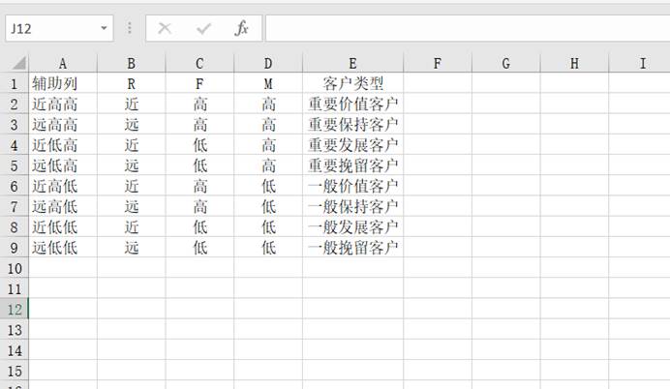Click the cell with 一般挽留客户
This screenshot has height=389, width=670.
pyautogui.click(x=353, y=247)
